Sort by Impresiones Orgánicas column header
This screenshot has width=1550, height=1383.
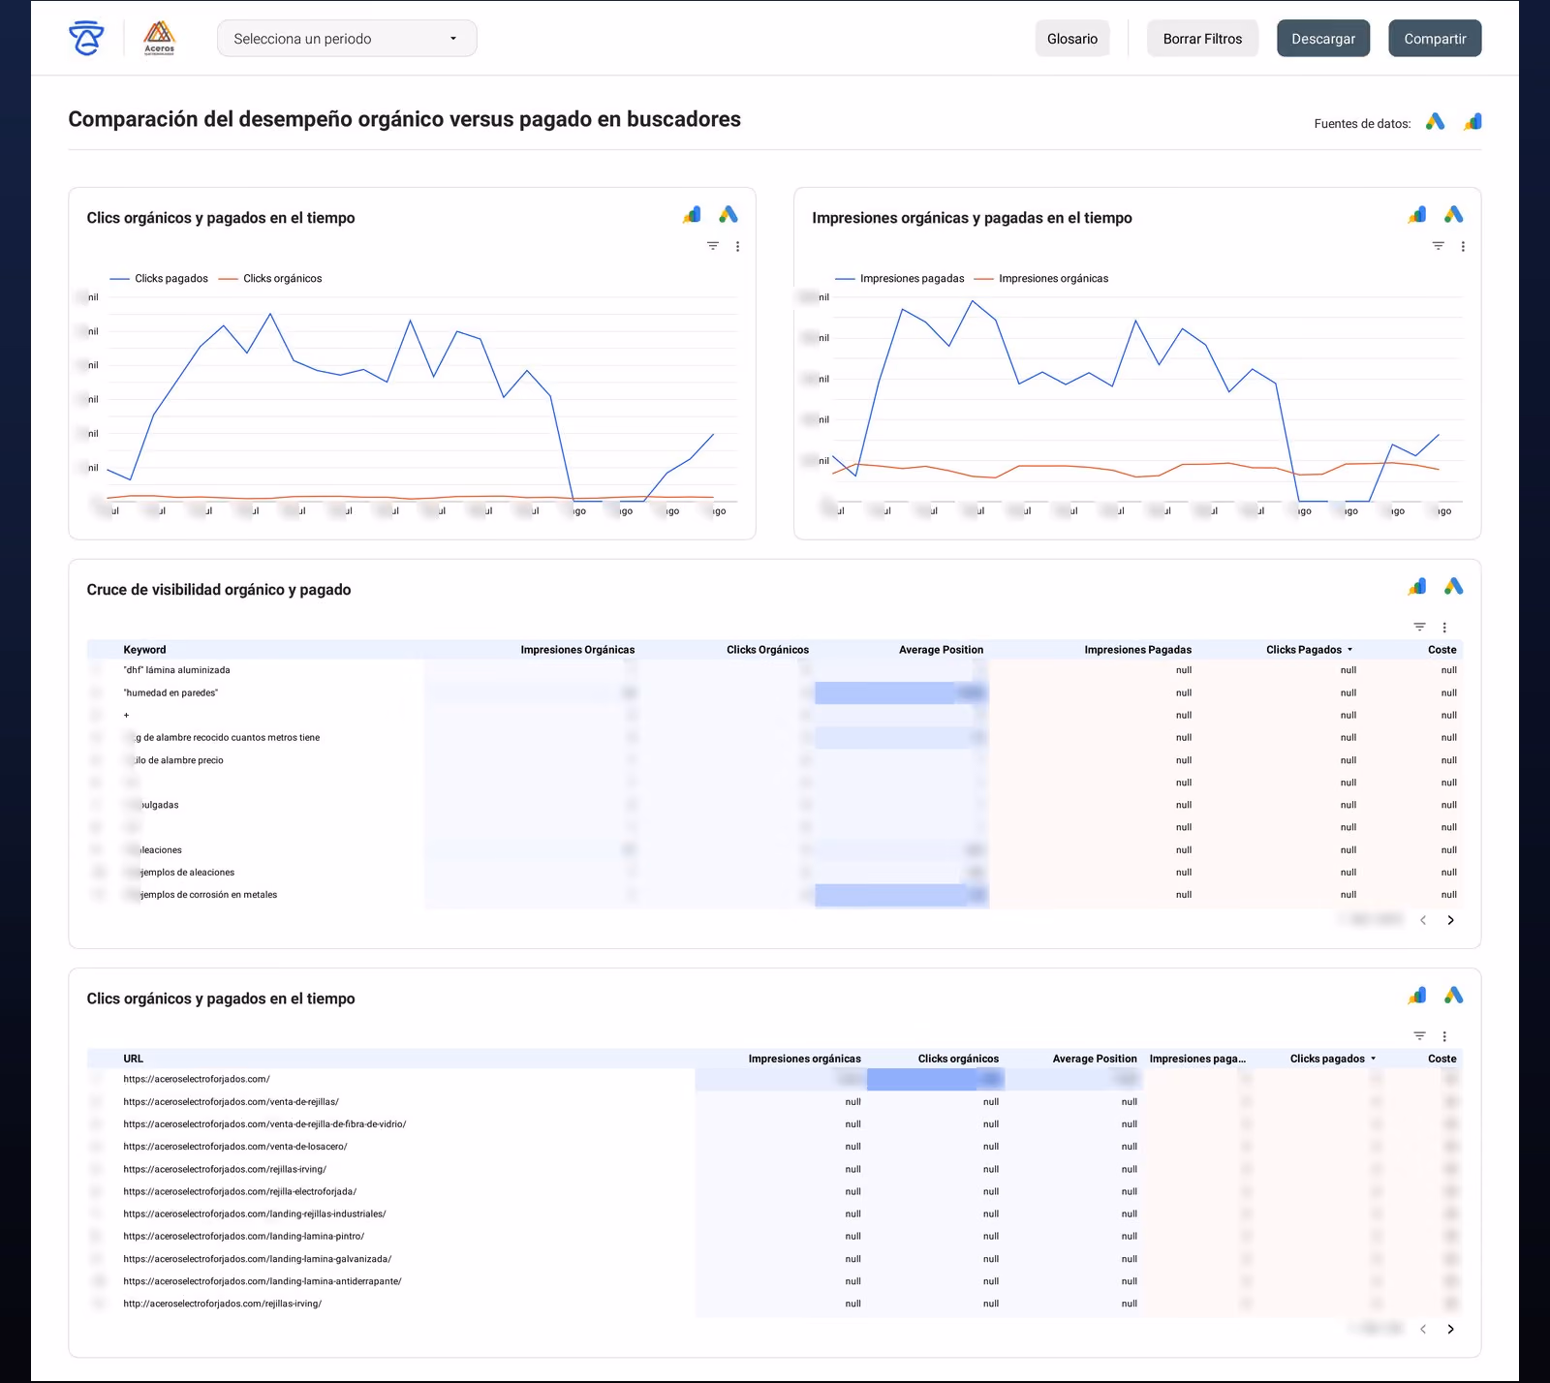pos(577,650)
